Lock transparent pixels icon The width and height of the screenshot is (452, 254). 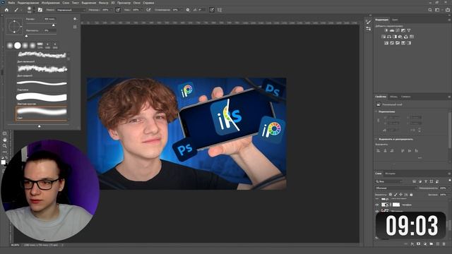(391, 195)
